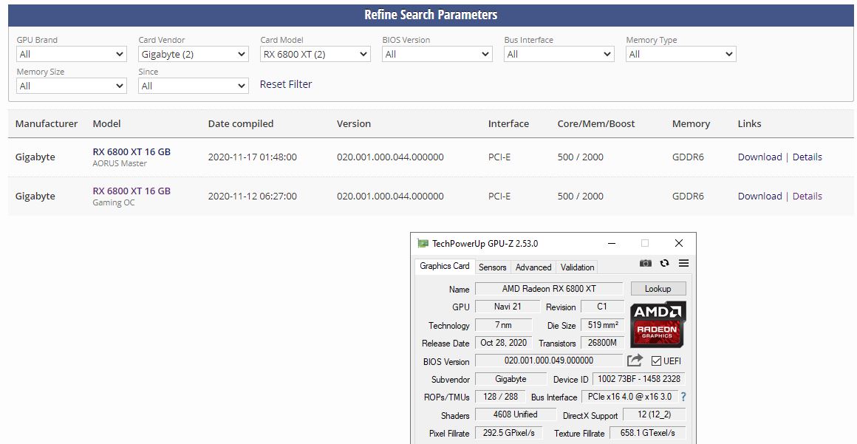The image size is (857, 444).
Task: Close the GPU-Z window
Action: (678, 243)
